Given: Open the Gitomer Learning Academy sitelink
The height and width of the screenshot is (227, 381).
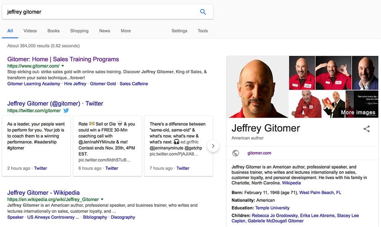Looking at the screenshot, I should click(x=34, y=84).
